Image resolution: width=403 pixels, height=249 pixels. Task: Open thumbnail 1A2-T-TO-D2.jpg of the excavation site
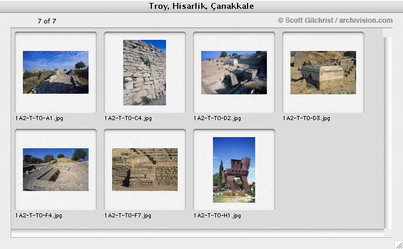[x=234, y=73]
